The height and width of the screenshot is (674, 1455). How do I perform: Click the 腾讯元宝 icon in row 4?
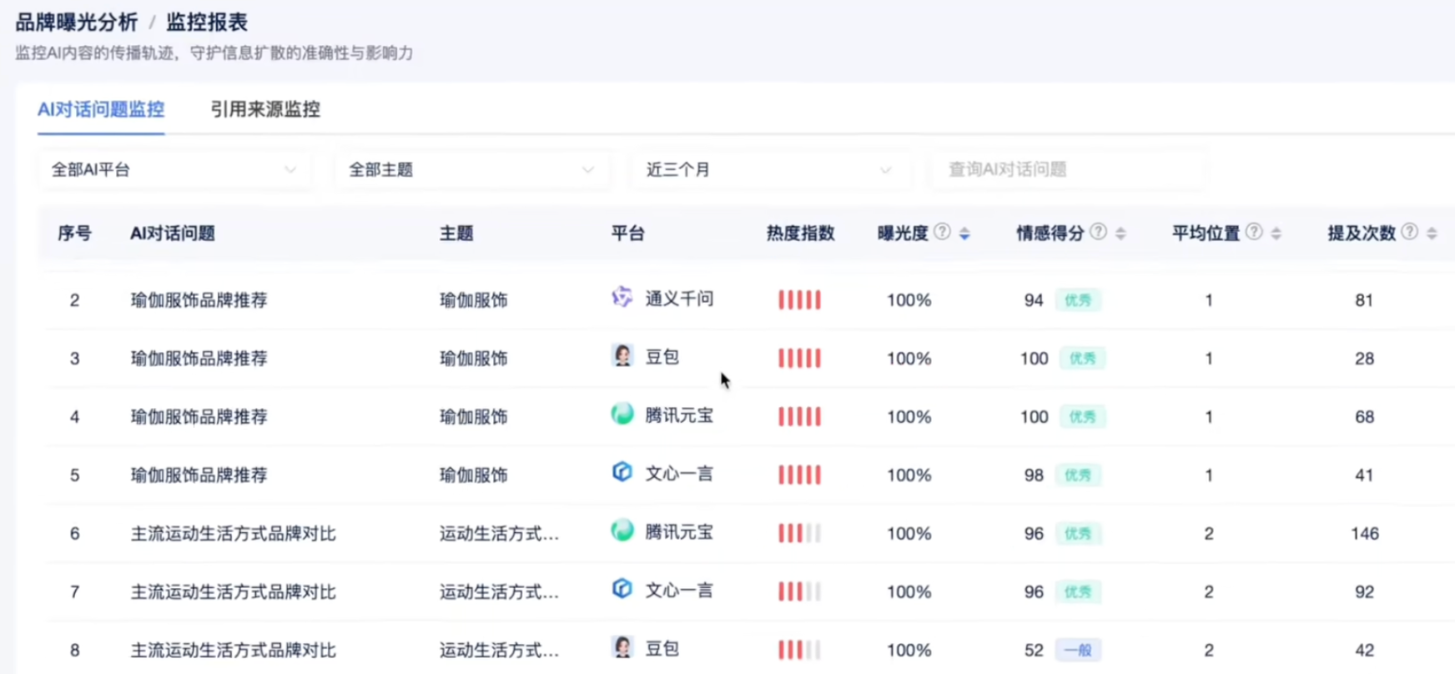tap(622, 415)
